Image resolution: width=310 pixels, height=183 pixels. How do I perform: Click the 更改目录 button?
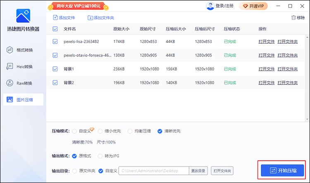click(198, 171)
